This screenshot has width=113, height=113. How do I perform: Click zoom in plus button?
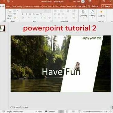(x=102, y=111)
